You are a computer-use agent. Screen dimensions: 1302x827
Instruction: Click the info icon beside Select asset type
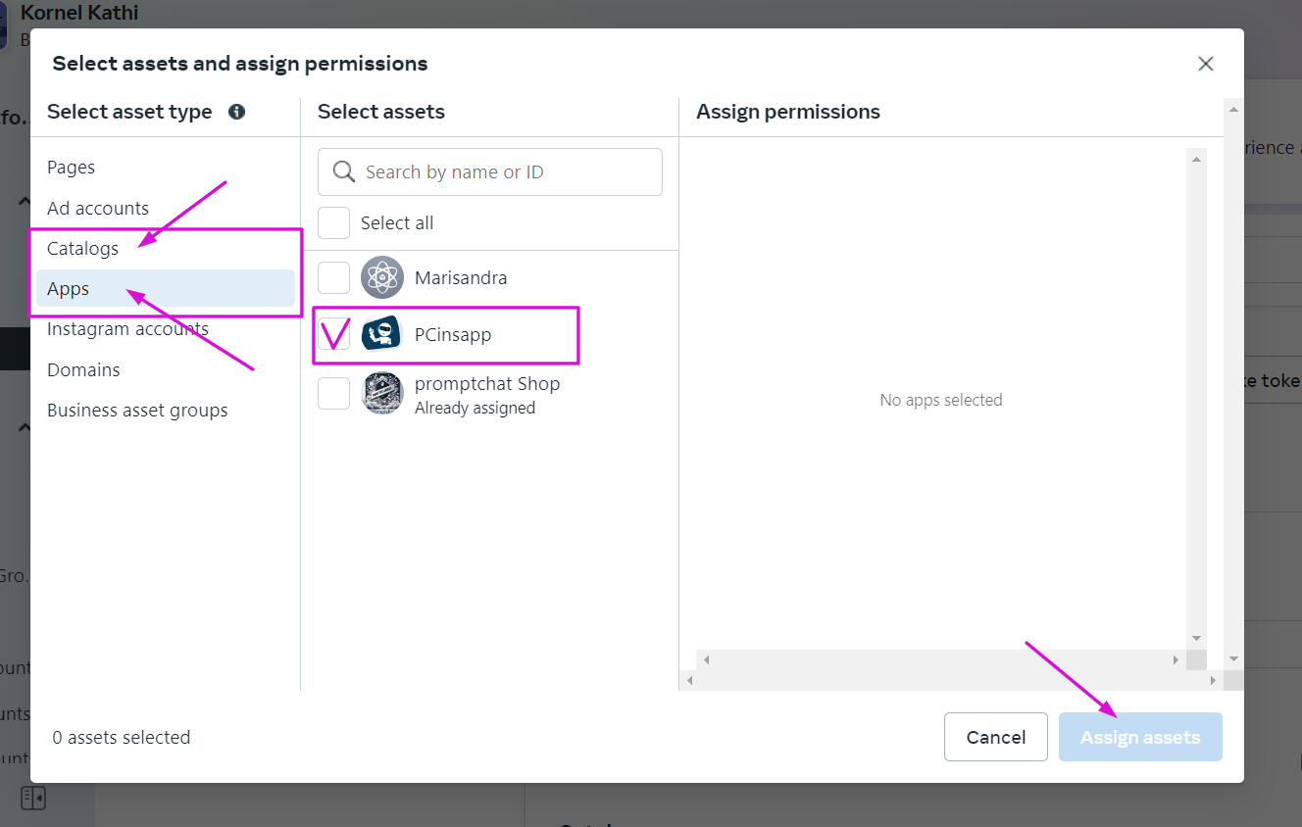tap(236, 112)
